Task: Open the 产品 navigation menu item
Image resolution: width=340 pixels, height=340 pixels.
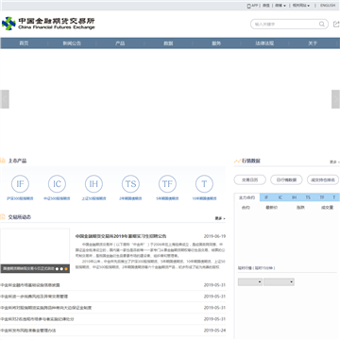Action: point(120,43)
